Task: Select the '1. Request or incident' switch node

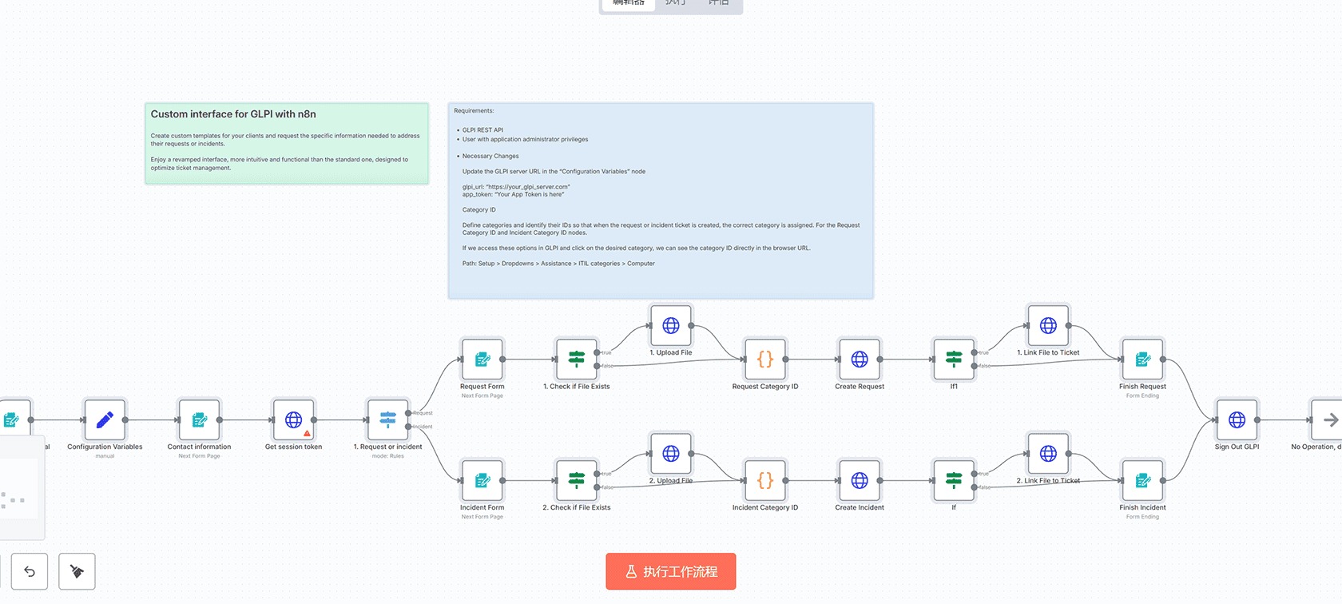Action: (387, 419)
